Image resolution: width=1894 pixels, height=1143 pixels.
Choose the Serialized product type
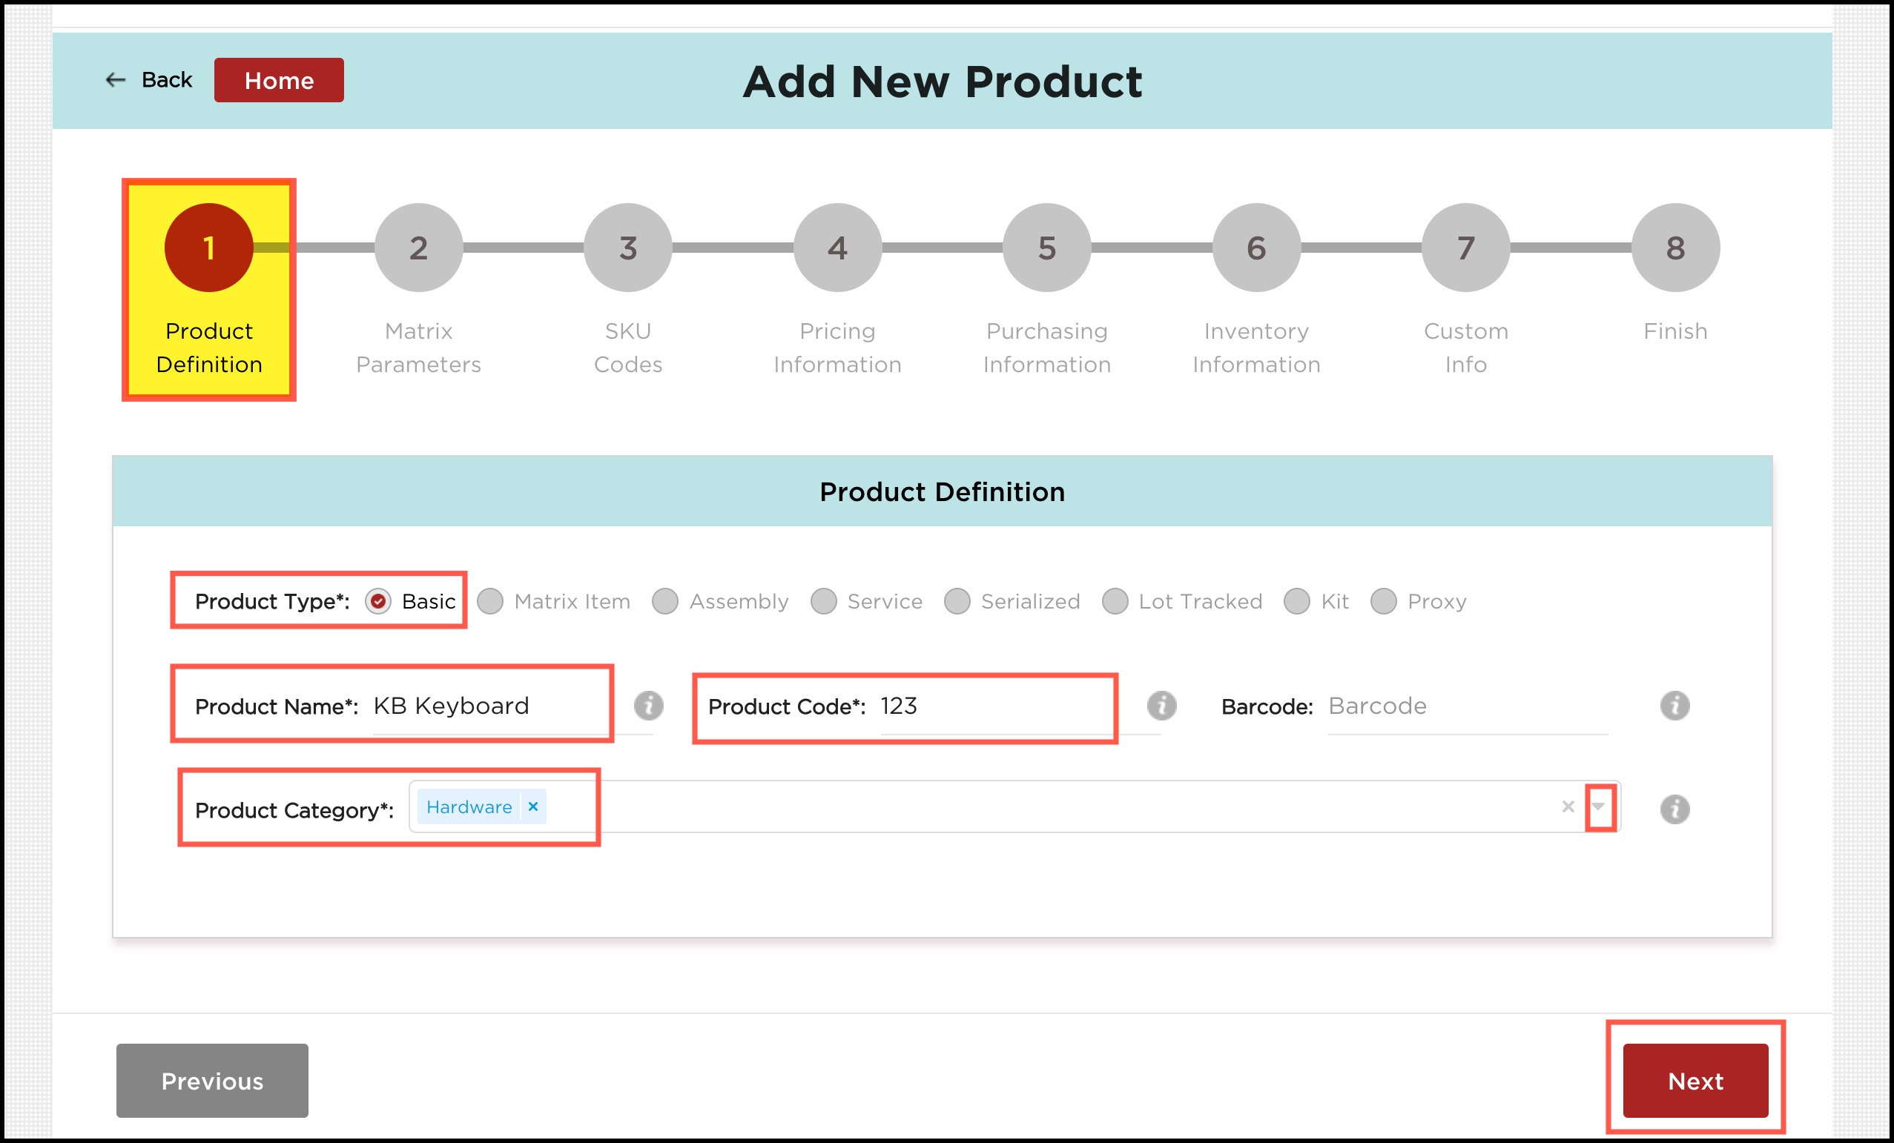(957, 601)
